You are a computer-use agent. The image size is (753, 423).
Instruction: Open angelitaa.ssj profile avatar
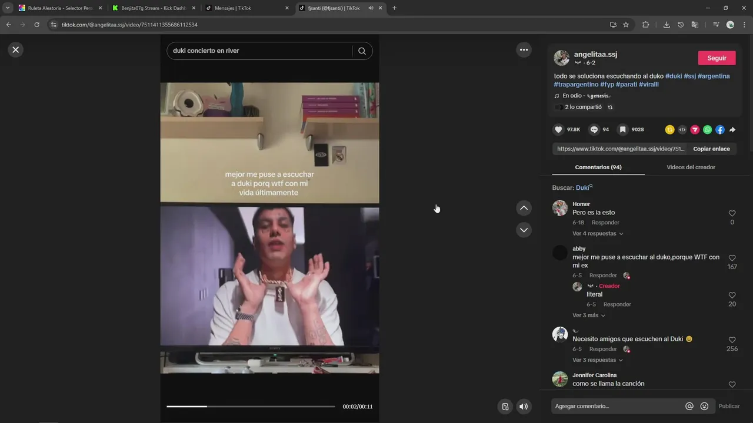(x=562, y=58)
